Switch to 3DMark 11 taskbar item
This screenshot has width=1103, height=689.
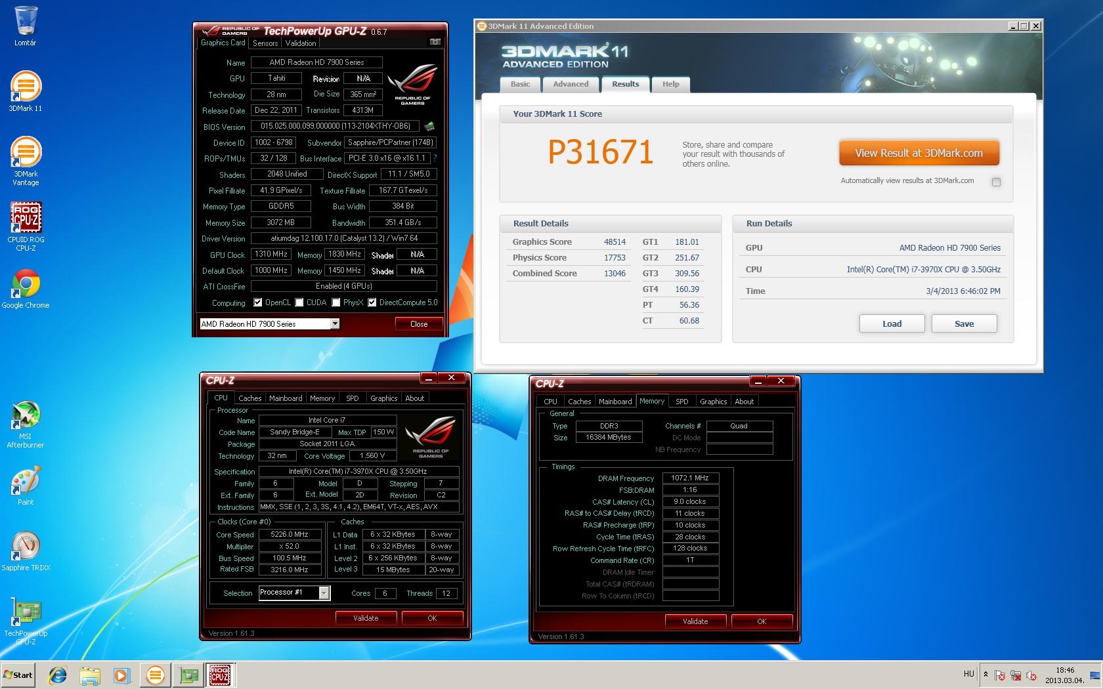coord(156,675)
